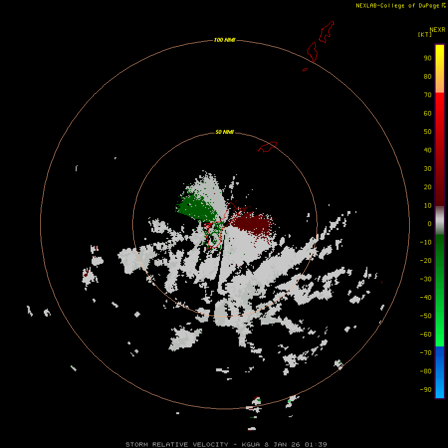Viewport: 448px width, 448px height.
Task: Click the -70 scale value
Action: click(426, 352)
